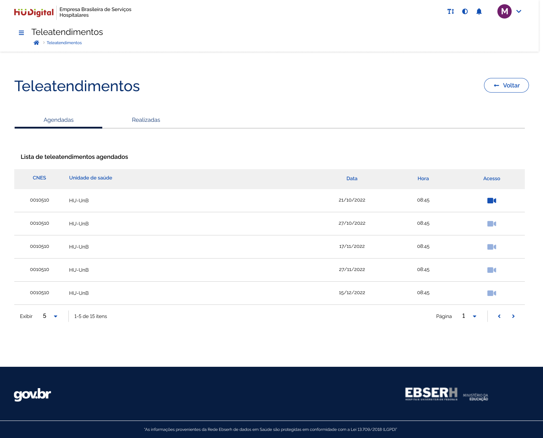Click the gov.br footer logo

[x=32, y=394]
